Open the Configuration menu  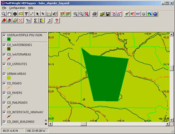(x=17, y=8)
